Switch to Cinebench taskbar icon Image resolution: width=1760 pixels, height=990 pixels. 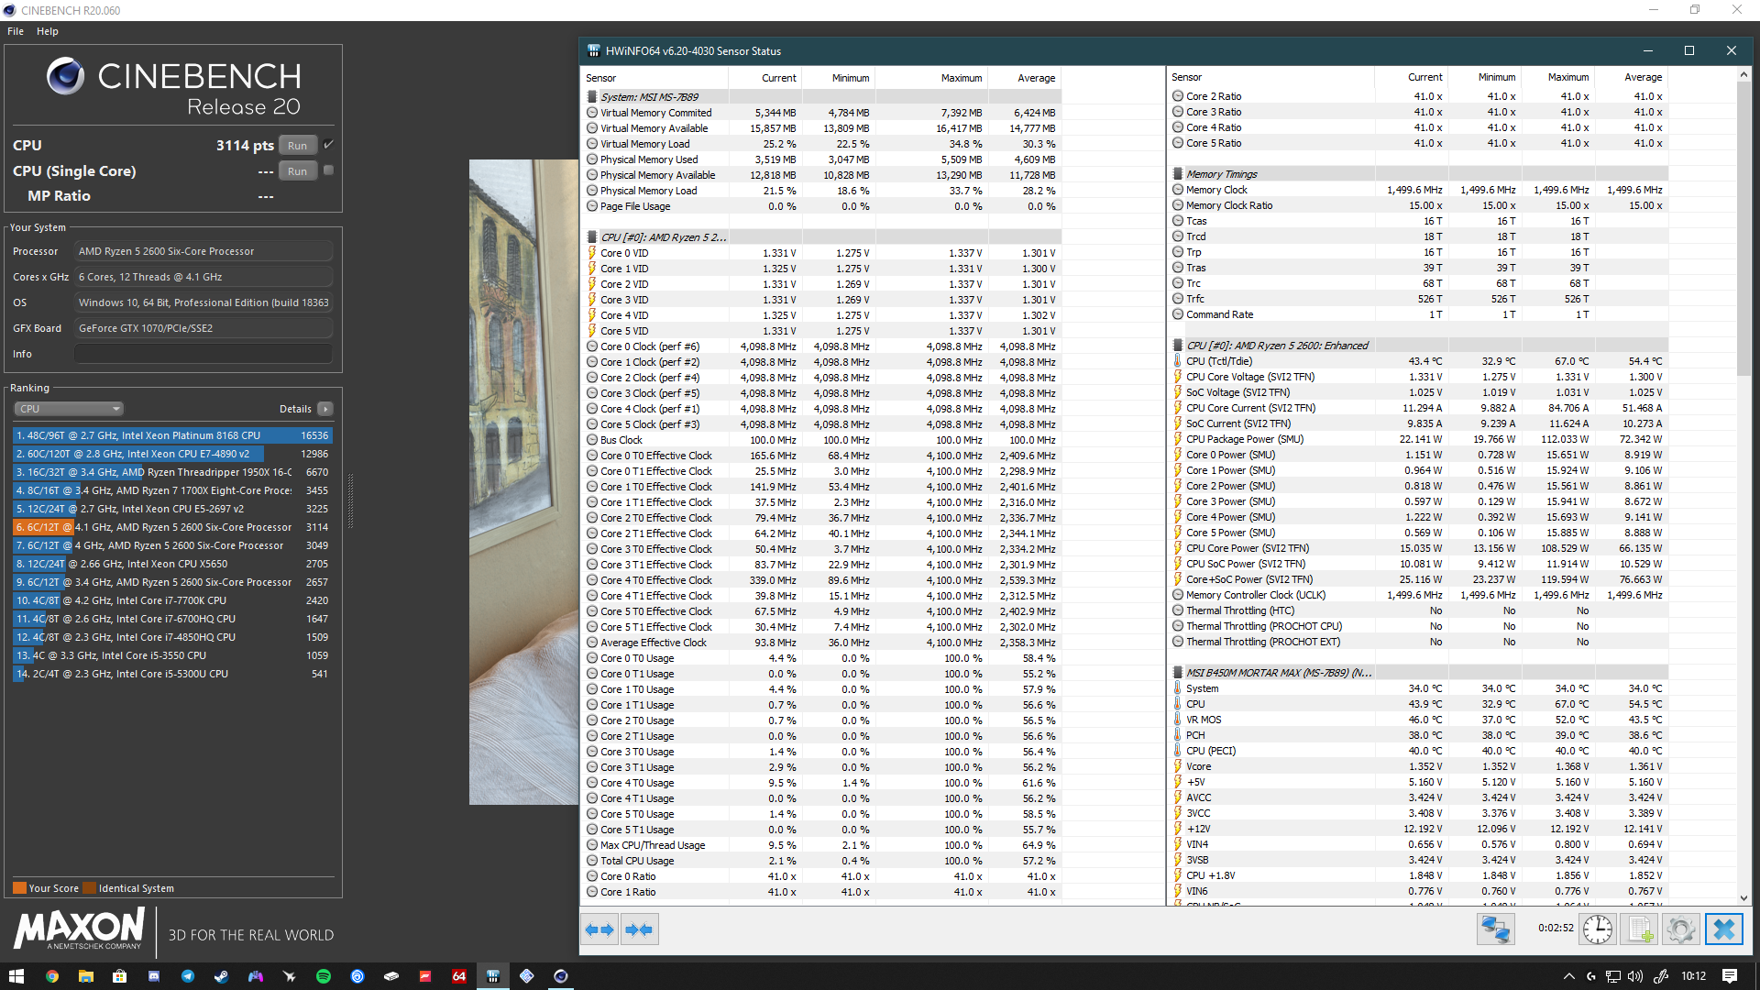[561, 976]
